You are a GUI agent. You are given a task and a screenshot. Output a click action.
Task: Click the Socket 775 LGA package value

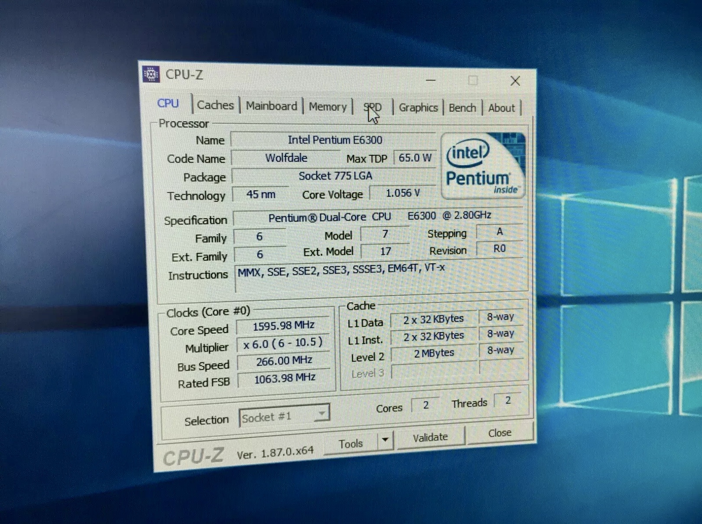coord(335,176)
